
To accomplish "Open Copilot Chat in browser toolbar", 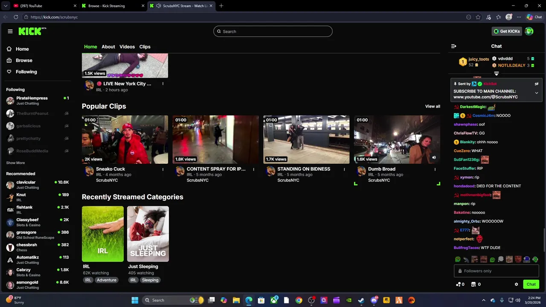I will (x=534, y=17).
